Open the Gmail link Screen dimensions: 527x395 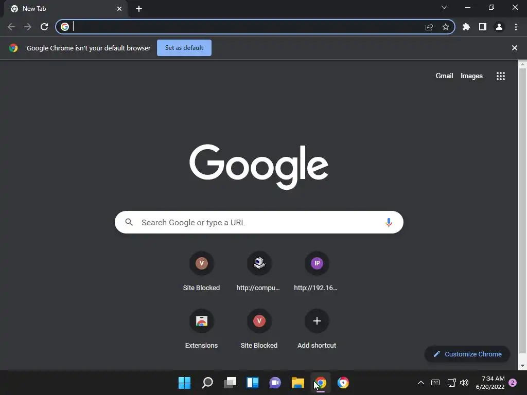[444, 76]
